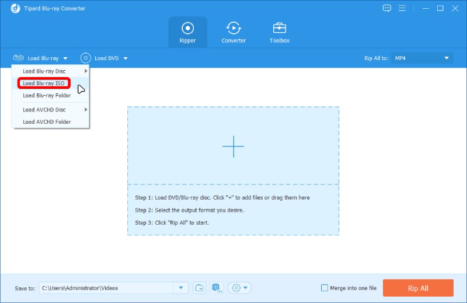Close the Tipard Blu-ray Converter window
The width and height of the screenshot is (467, 303).
(x=455, y=8)
